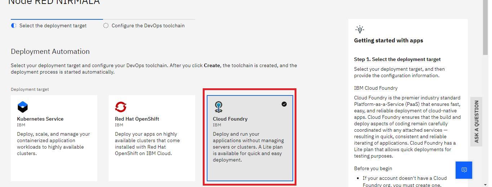Click the 'Cloud Foundry' card title

coord(230,119)
